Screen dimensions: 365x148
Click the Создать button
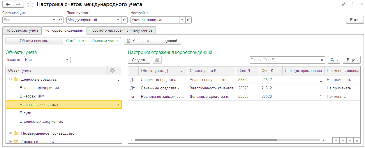[x=139, y=60]
